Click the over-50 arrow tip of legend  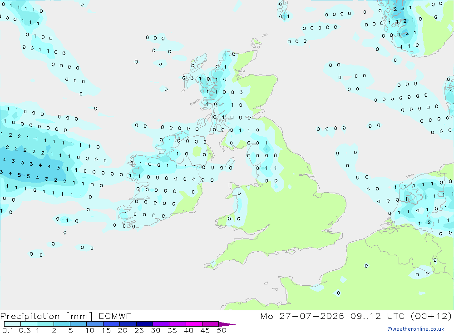[227, 324]
